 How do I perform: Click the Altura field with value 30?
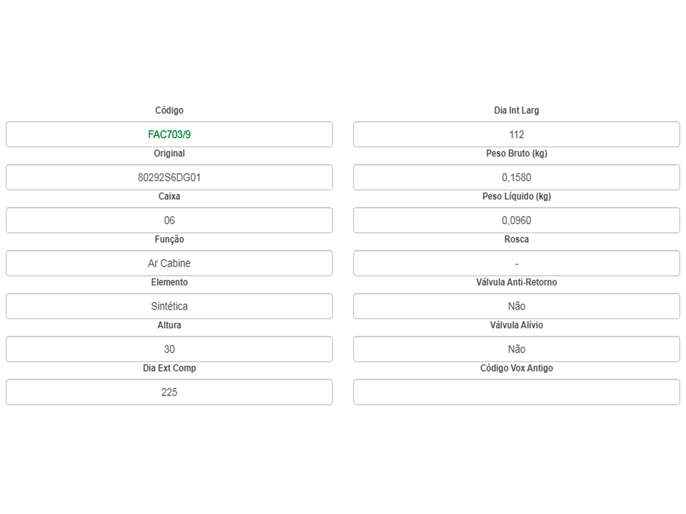coord(169,349)
